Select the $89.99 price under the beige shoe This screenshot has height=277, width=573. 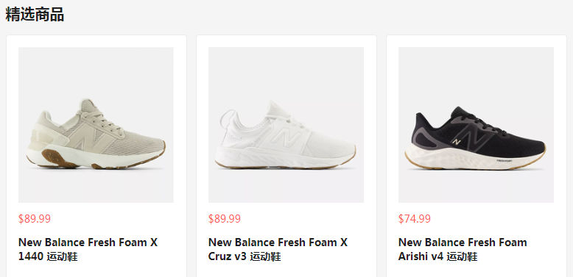[x=35, y=219]
